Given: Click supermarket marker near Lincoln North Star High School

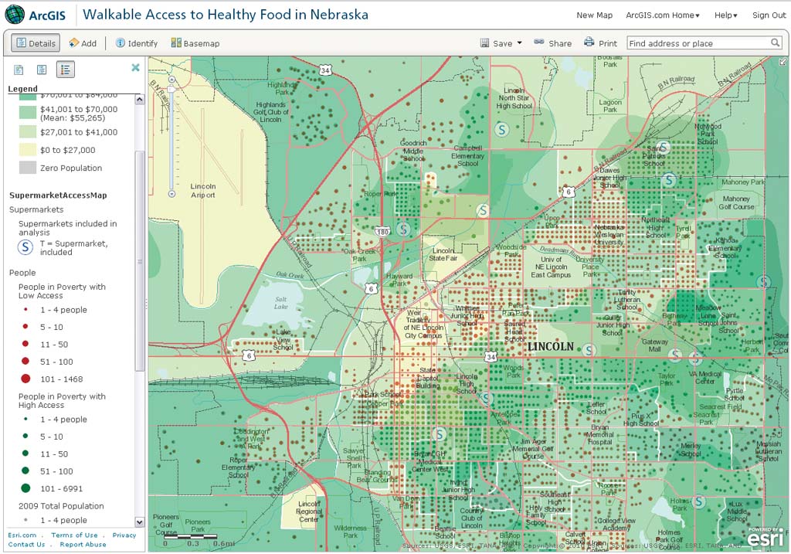Looking at the screenshot, I should pos(501,130).
